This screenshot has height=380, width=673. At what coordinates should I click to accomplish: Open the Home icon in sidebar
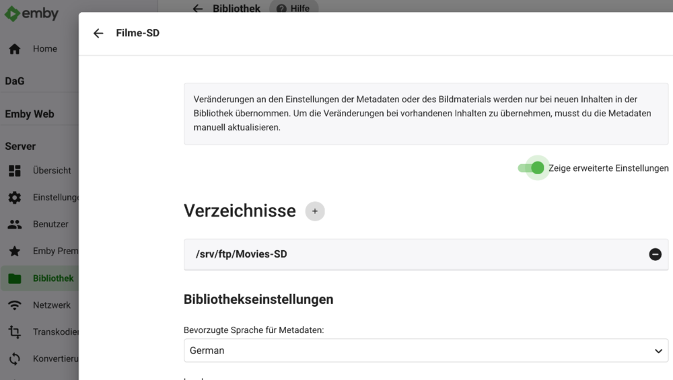15,49
